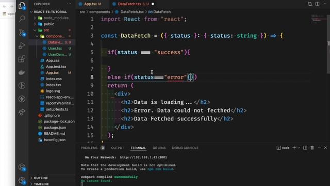Open the DEBUG CONSOLE tab
This screenshot has width=330, height=186.
point(185,148)
